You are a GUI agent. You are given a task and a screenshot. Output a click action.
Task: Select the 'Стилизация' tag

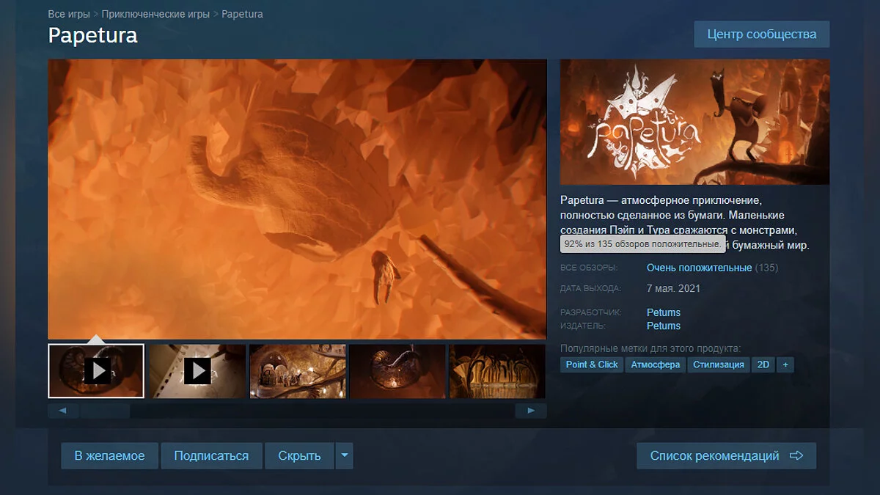click(719, 364)
